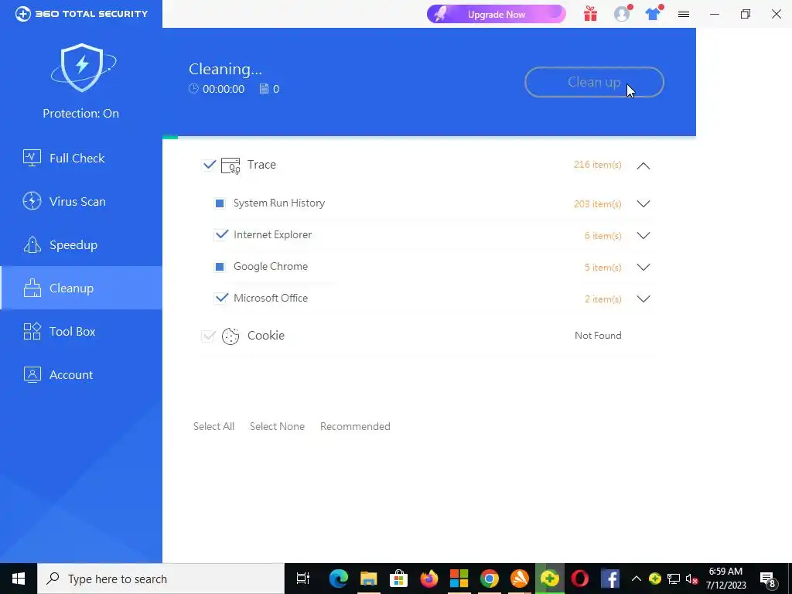The width and height of the screenshot is (792, 594).
Task: Open the gift box rewards icon
Action: point(590,14)
